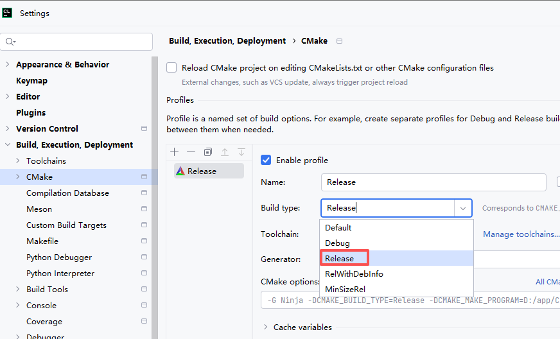560x339 pixels.
Task: Click the move profile up arrow
Action: (x=225, y=152)
